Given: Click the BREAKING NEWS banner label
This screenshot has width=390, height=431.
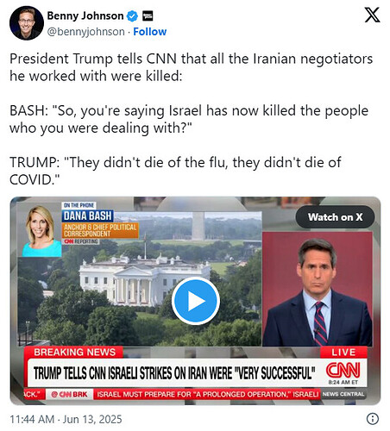Looking at the screenshot, I should (74, 353).
